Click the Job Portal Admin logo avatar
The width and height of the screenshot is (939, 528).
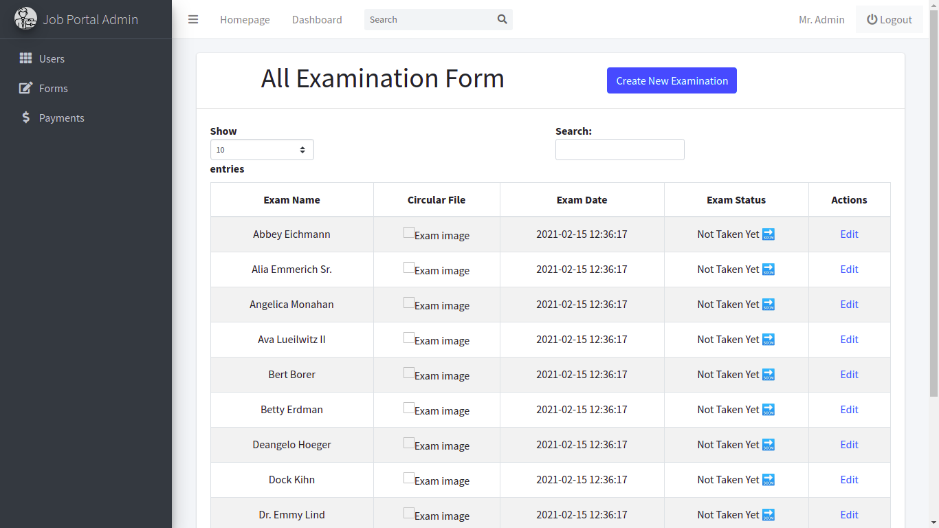26,19
